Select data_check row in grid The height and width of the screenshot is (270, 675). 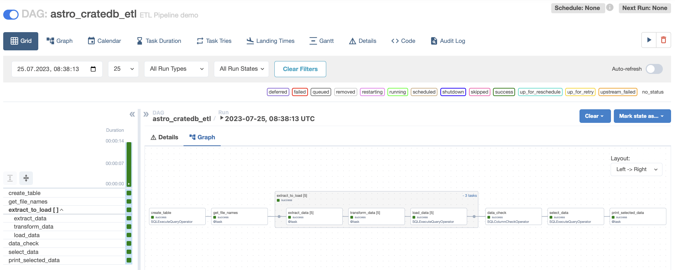coord(64,244)
